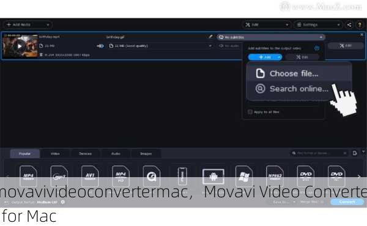Open the Images tab
Screen dimensions: 367x226
coord(146,154)
